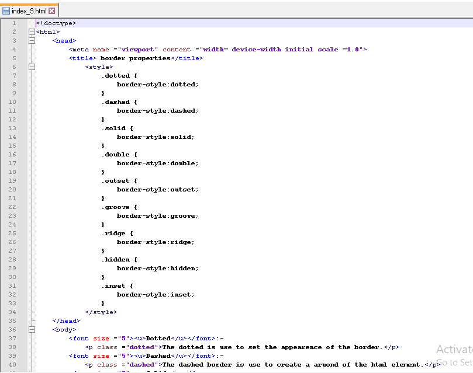
Task: Switch to the index_9.html tab
Action: tap(29, 11)
